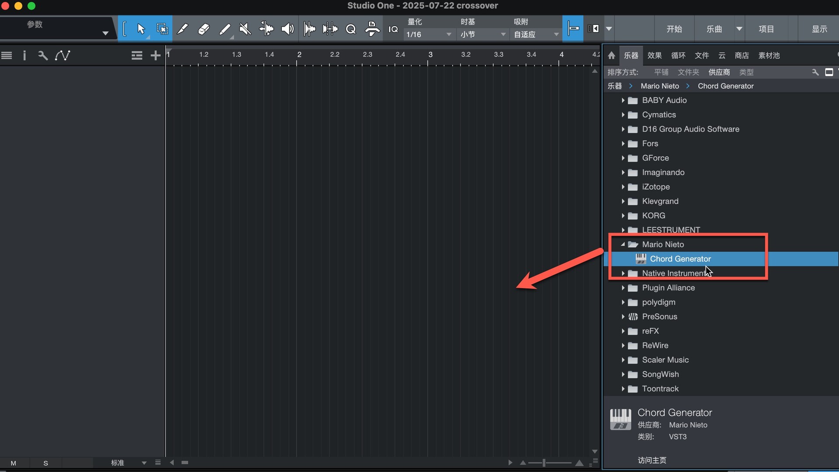Click bar 3 on timeline ruler
This screenshot has width=839, height=472.
pyautogui.click(x=430, y=55)
